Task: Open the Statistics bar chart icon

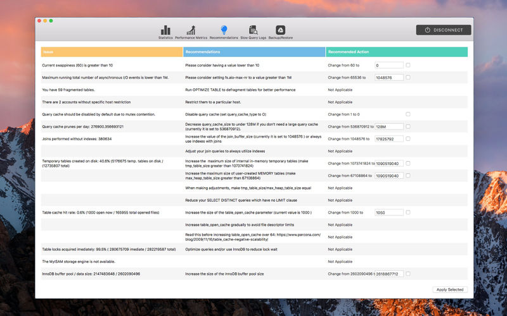Action: [165, 30]
